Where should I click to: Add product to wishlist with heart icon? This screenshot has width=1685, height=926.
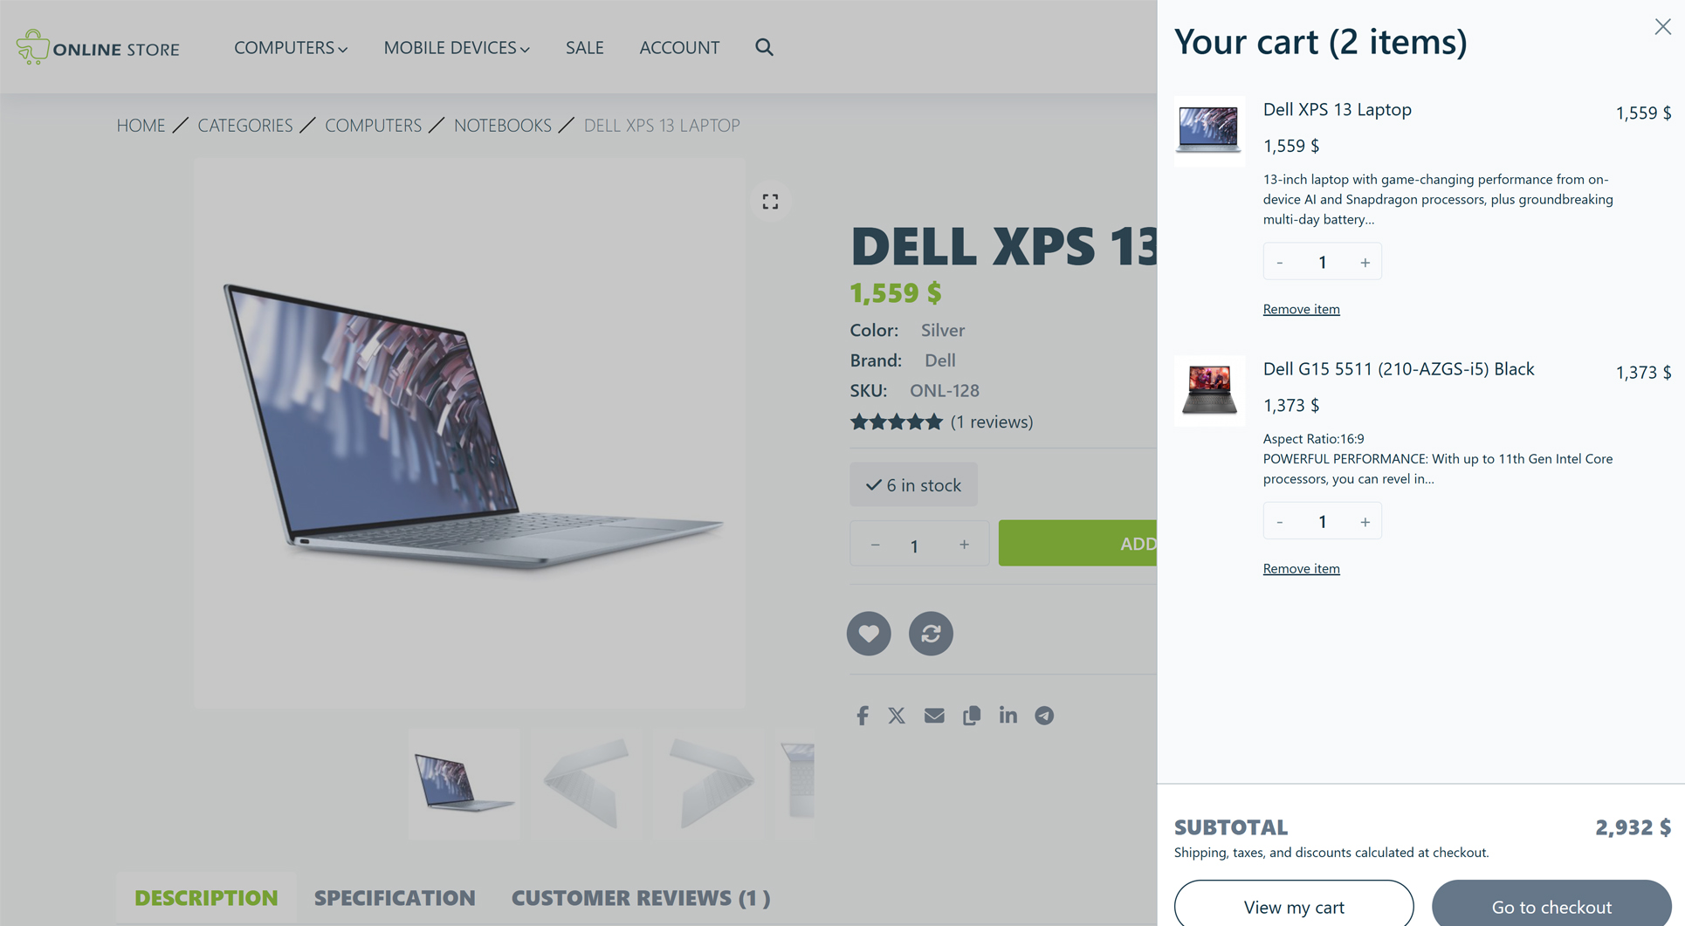(869, 634)
